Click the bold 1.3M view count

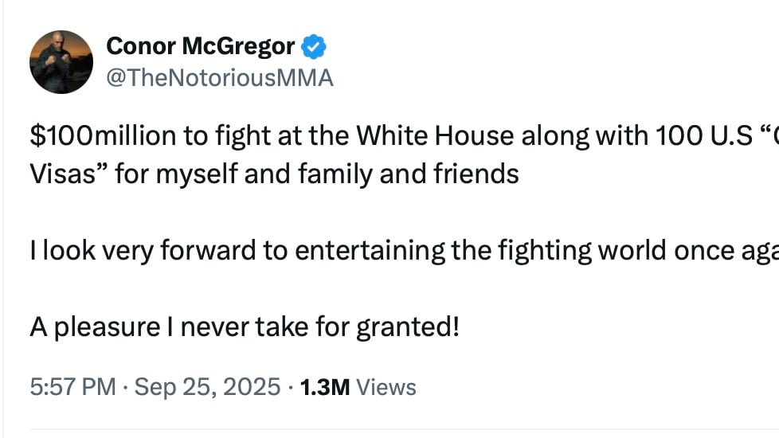(324, 388)
